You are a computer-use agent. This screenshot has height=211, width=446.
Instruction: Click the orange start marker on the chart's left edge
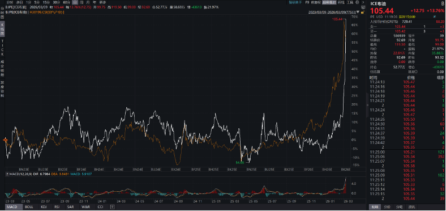5,140
